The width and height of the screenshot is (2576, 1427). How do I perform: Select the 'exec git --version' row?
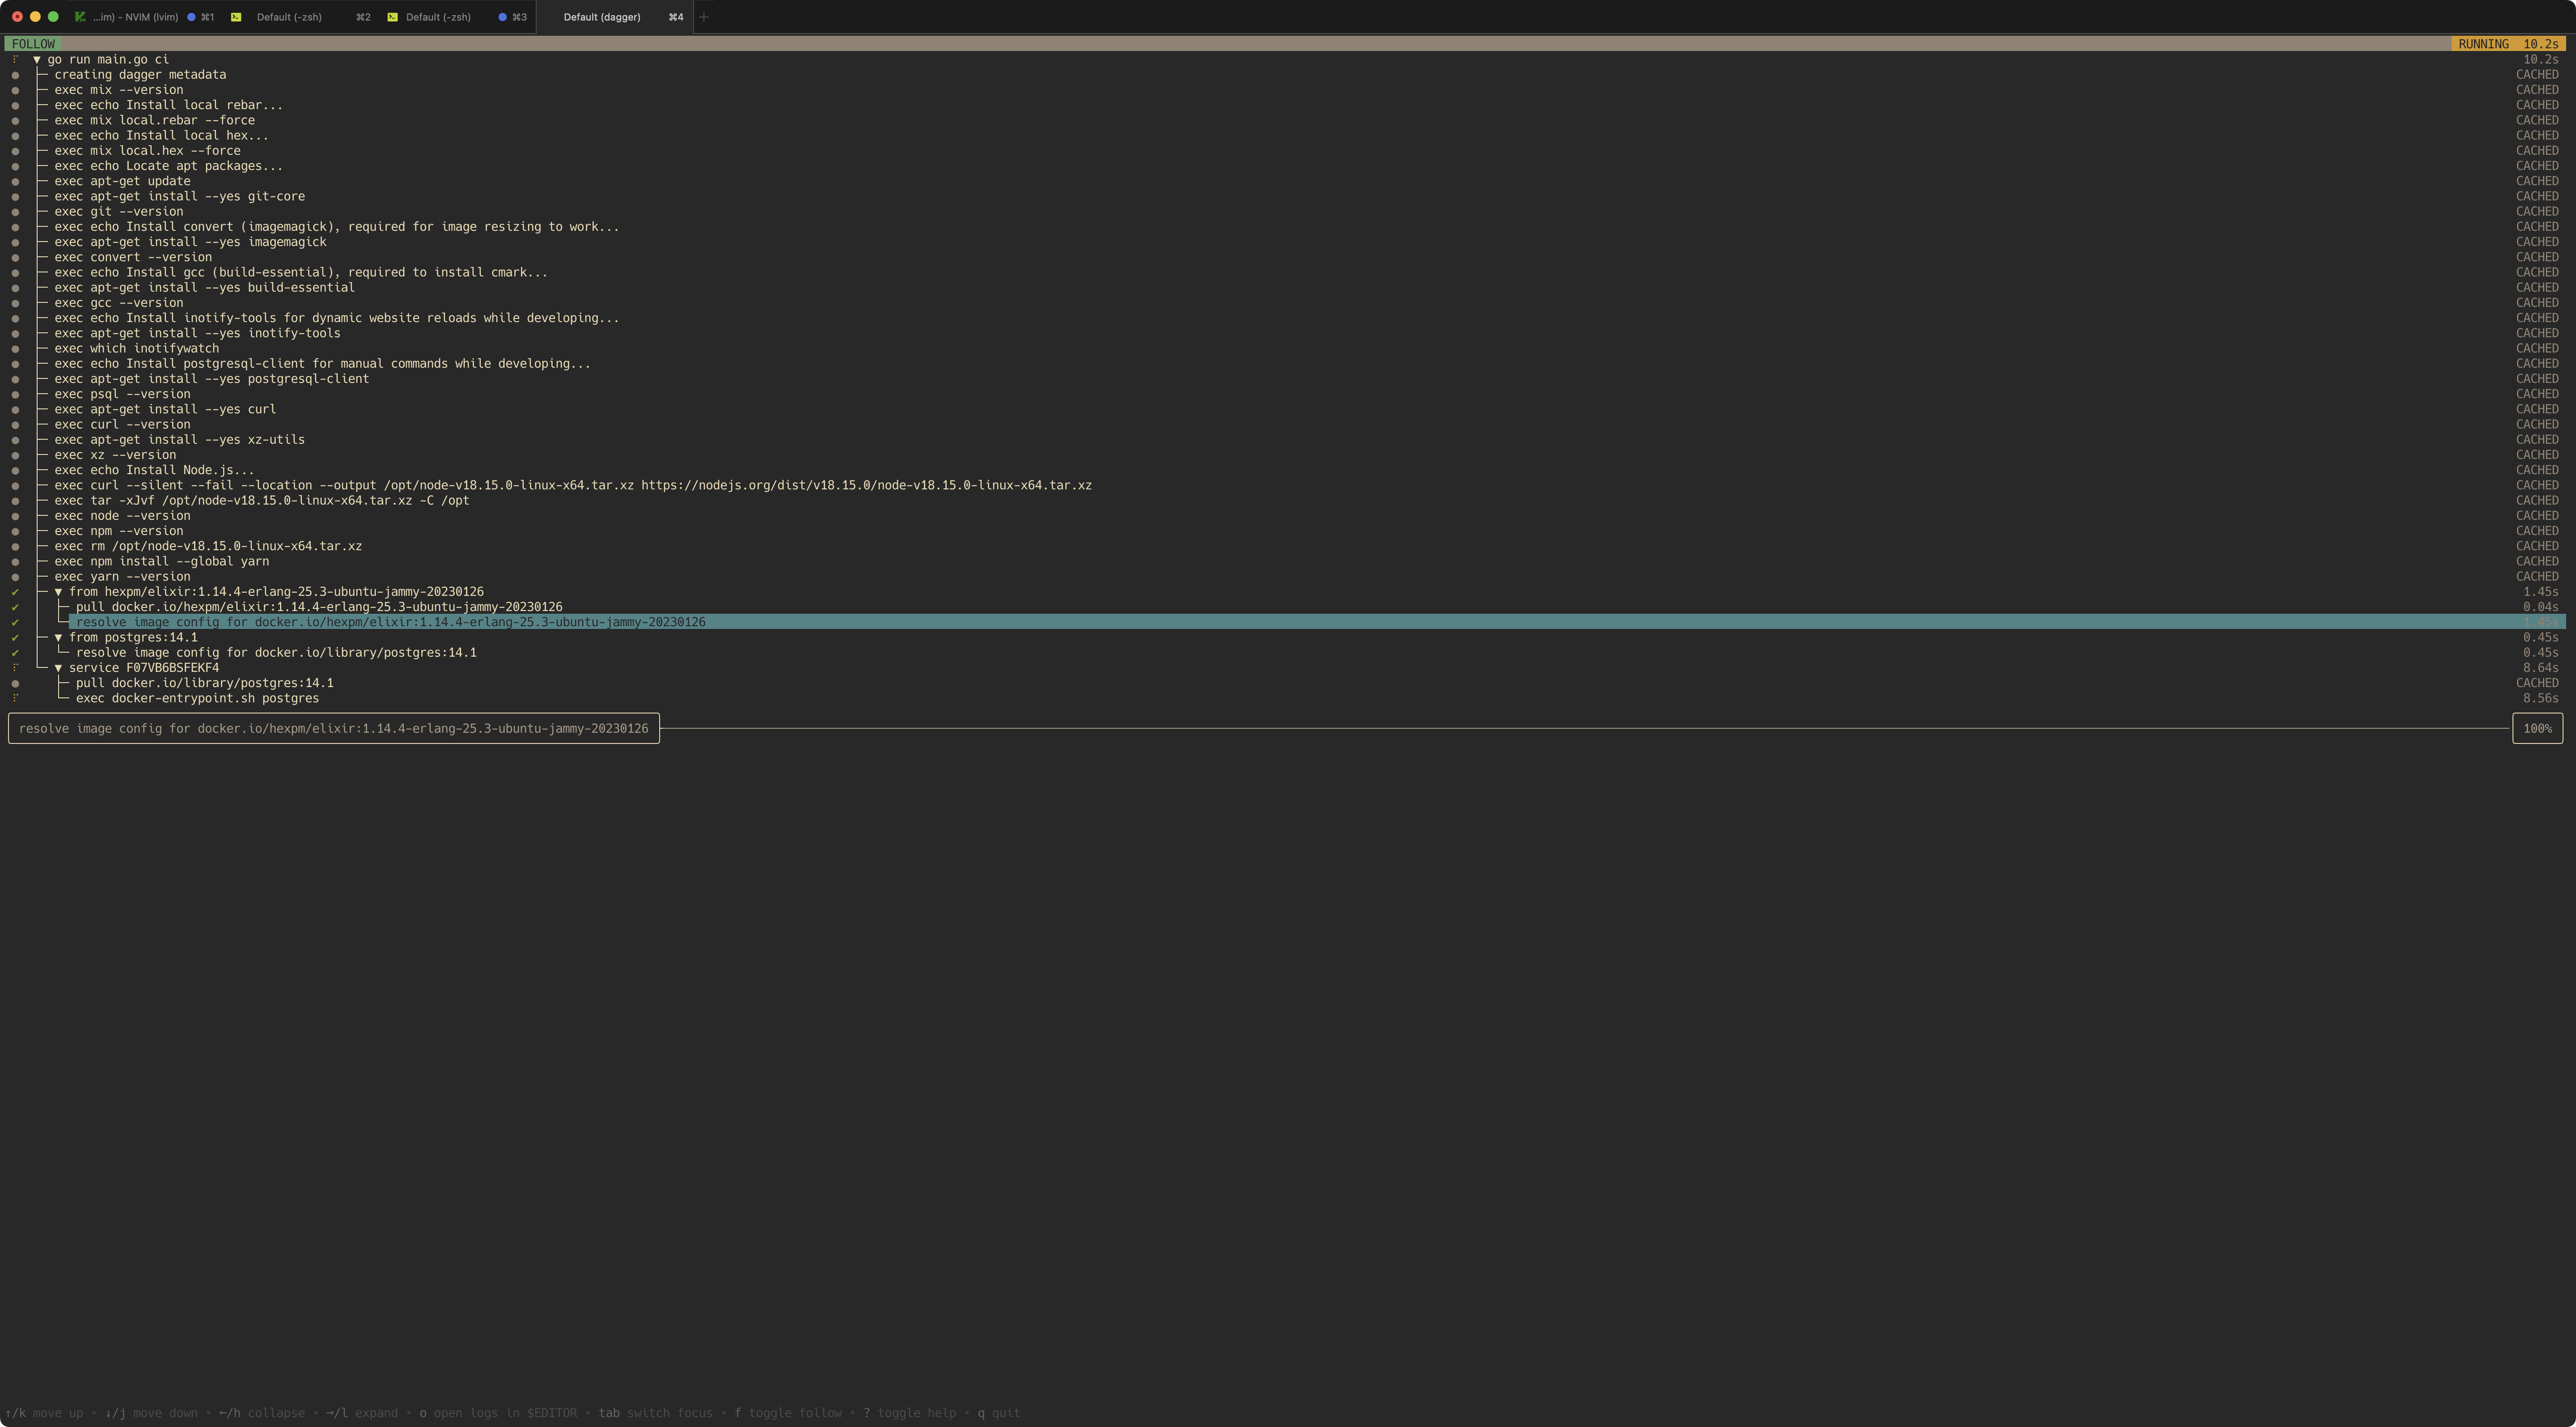pyautogui.click(x=1285, y=212)
